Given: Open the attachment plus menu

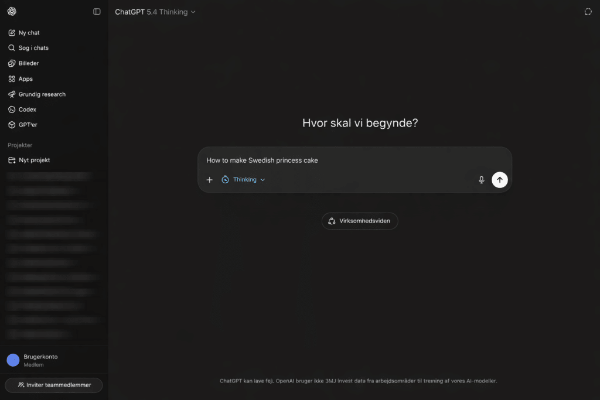Looking at the screenshot, I should coord(210,179).
